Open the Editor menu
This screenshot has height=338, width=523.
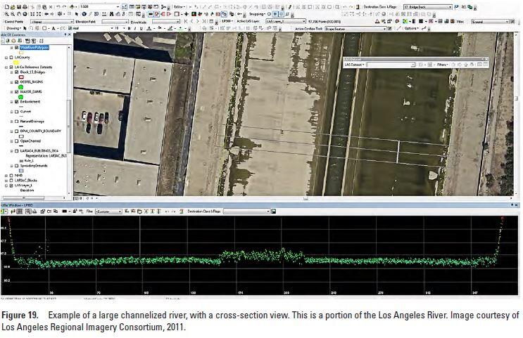click(179, 6)
